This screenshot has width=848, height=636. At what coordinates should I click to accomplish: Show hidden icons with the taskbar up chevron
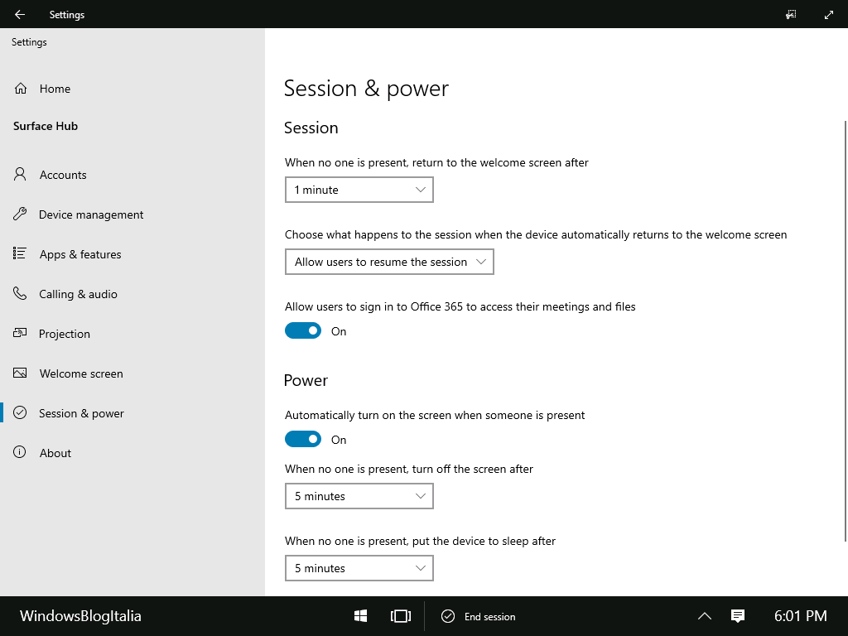[x=705, y=616]
